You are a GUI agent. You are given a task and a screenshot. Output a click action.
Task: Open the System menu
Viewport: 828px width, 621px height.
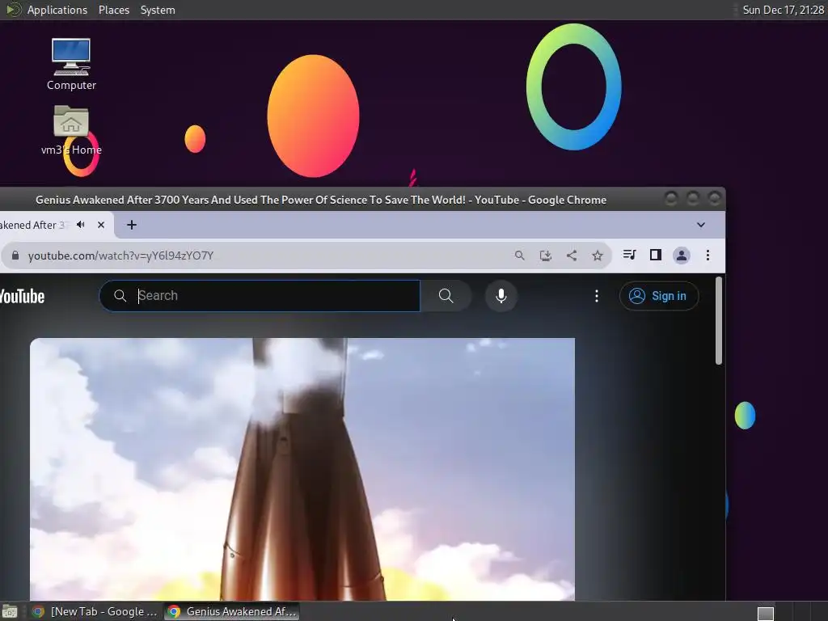(x=158, y=10)
